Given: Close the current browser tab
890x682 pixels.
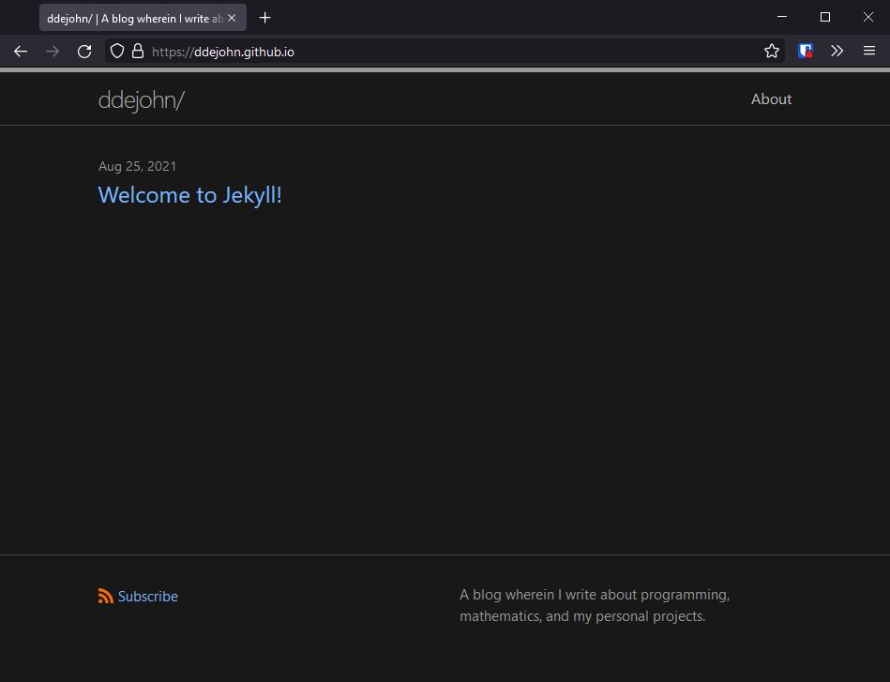Looking at the screenshot, I should [232, 17].
